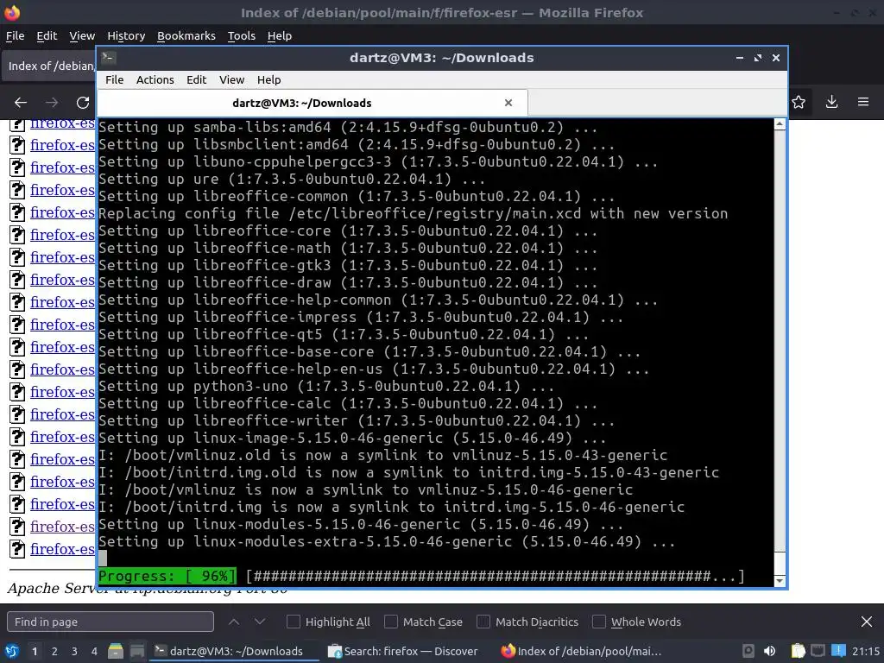Image resolution: width=884 pixels, height=663 pixels.
Task: Open the Firefox History menu
Action: point(126,35)
